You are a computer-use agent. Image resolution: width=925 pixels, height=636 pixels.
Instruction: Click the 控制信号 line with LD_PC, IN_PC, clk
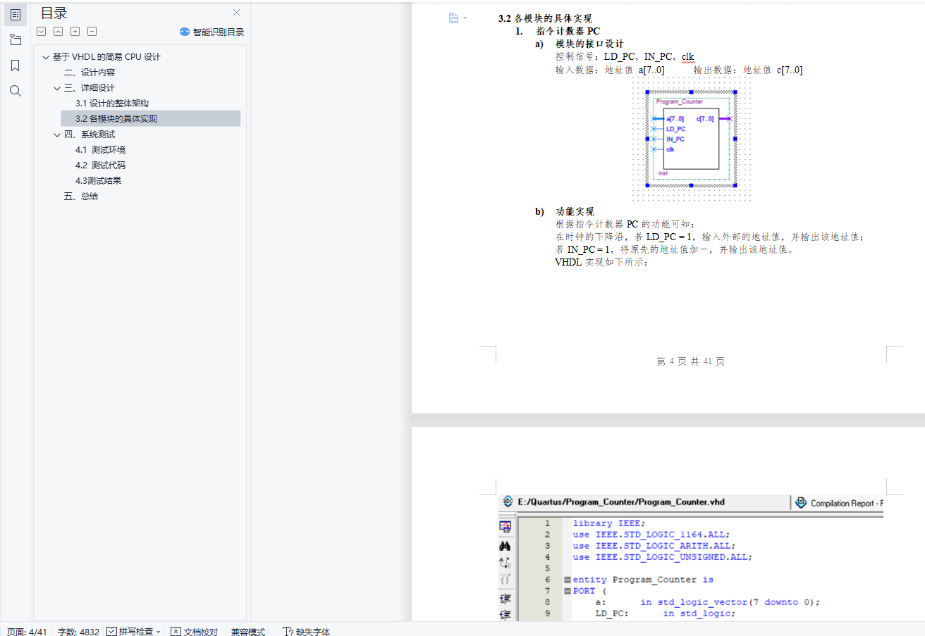point(625,57)
